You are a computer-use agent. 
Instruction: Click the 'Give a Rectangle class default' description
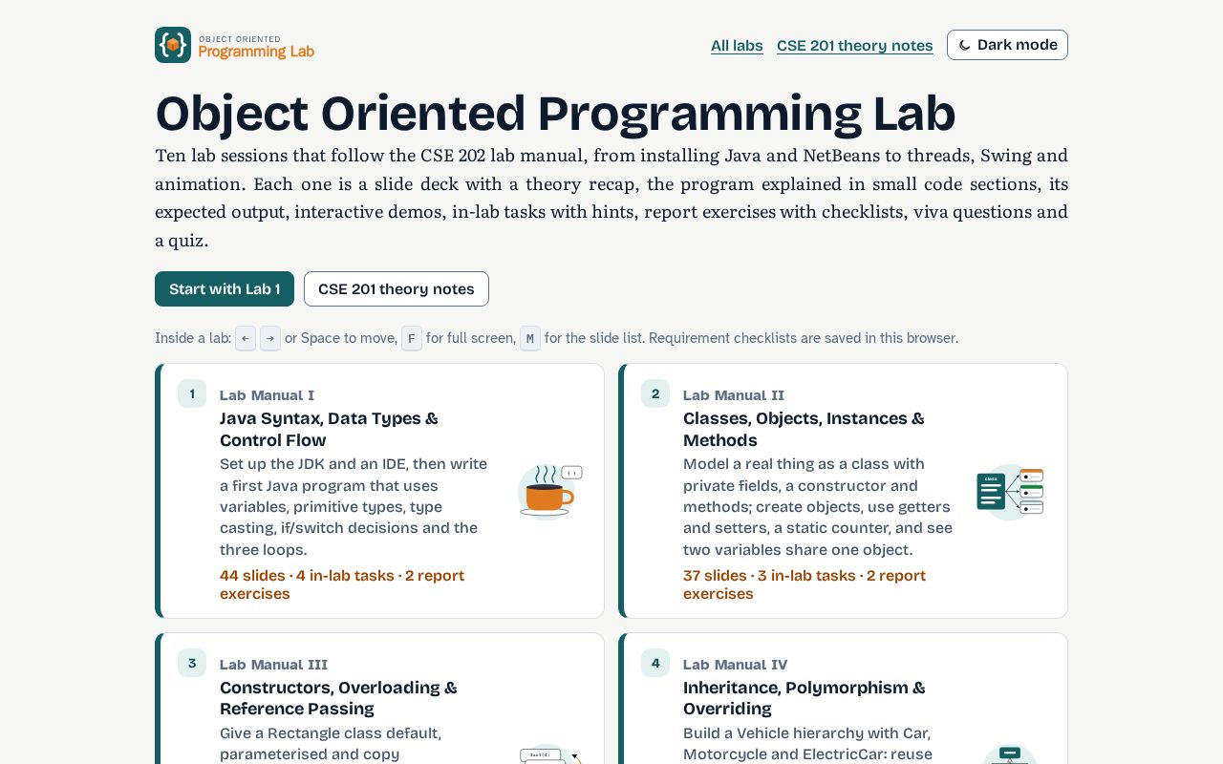point(331,744)
